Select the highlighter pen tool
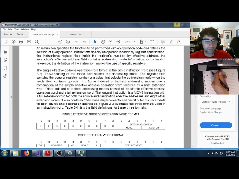Screen dimensions: 239x179 point(171,41)
